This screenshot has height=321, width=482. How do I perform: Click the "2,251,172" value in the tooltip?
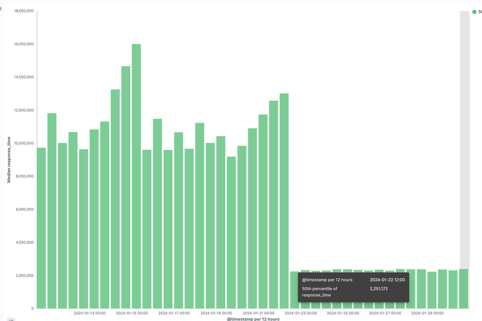click(x=379, y=288)
